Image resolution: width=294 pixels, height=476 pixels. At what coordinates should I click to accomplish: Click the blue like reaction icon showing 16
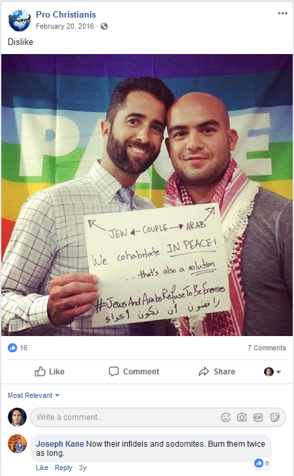(12, 348)
